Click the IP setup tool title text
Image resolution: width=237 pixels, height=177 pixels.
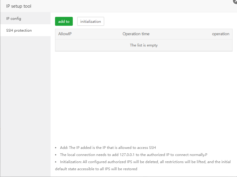click(19, 6)
